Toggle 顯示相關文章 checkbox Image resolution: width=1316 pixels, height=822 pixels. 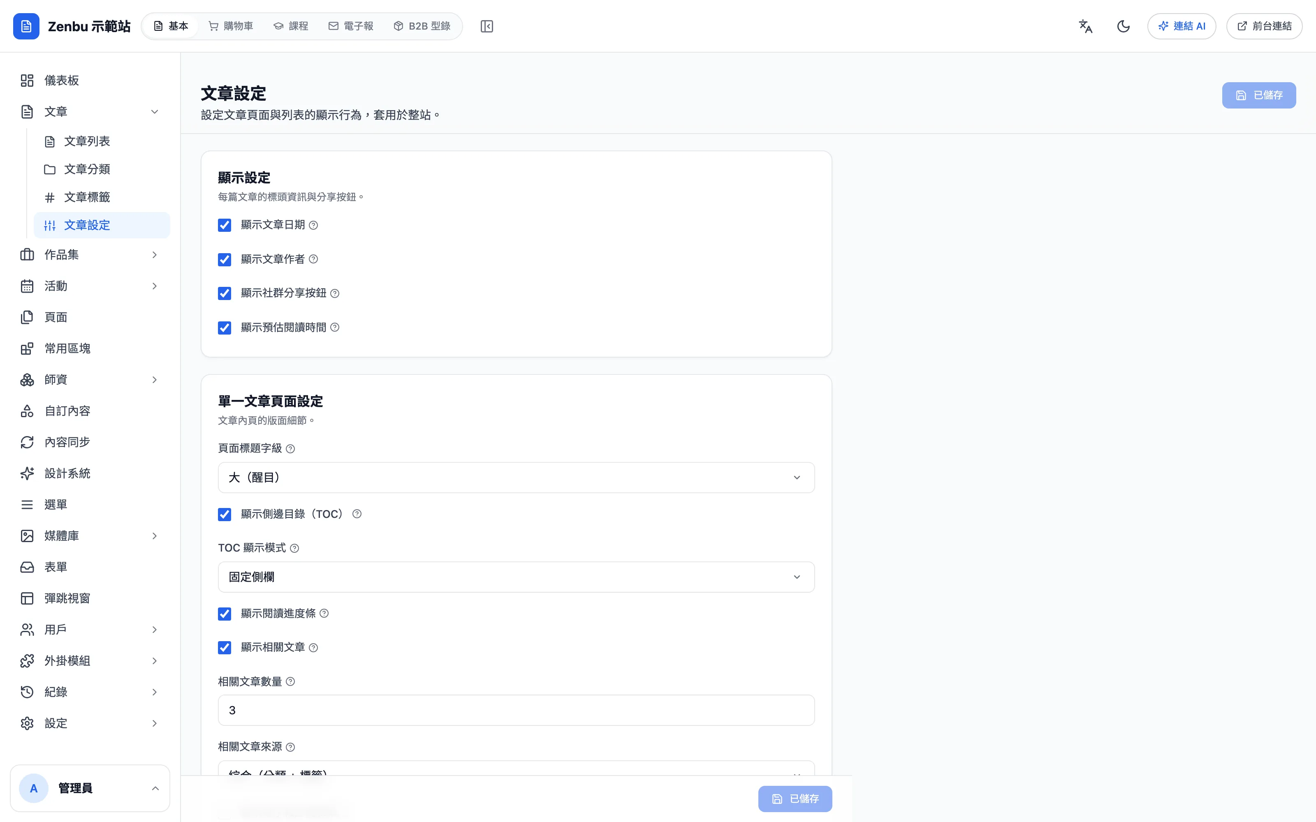click(225, 647)
